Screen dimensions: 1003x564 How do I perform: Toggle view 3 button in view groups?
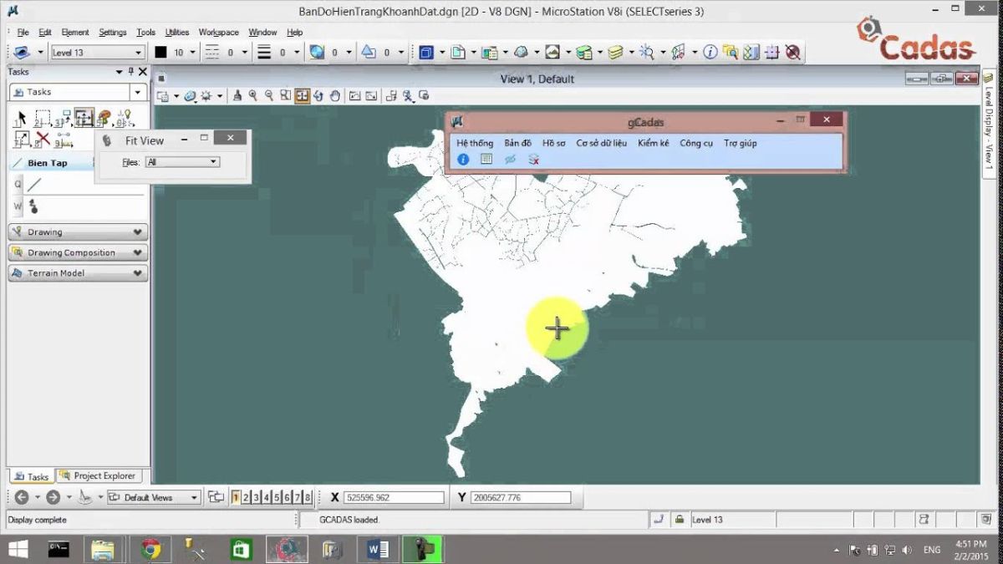256,497
